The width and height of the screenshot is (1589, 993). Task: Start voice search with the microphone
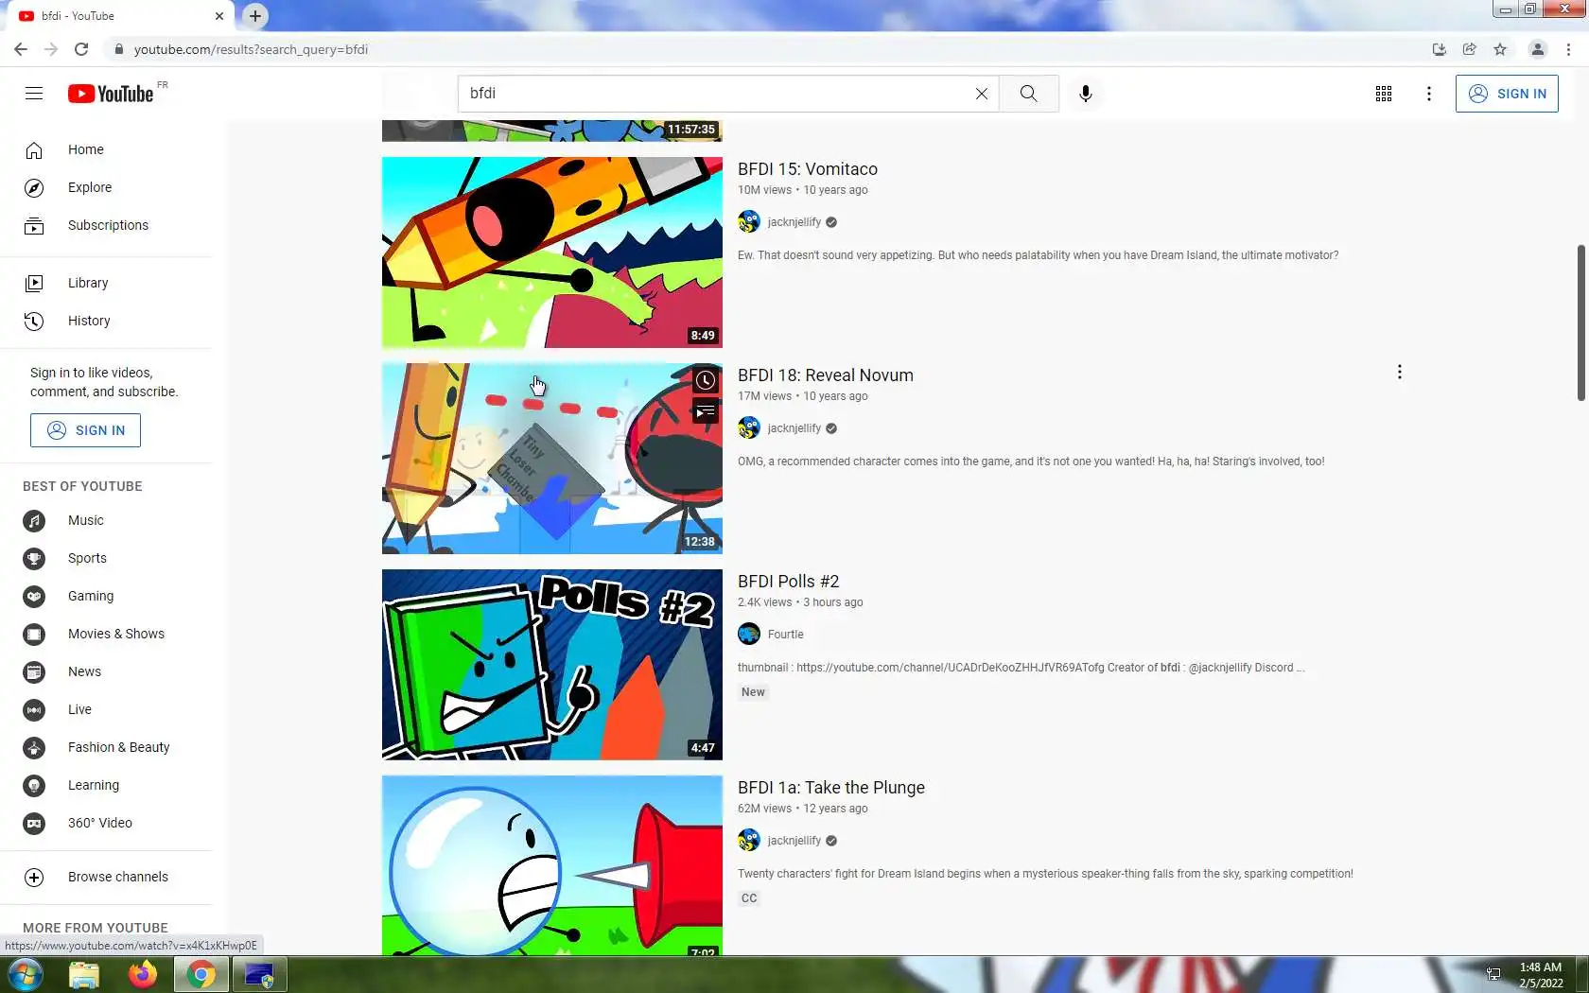click(1086, 94)
